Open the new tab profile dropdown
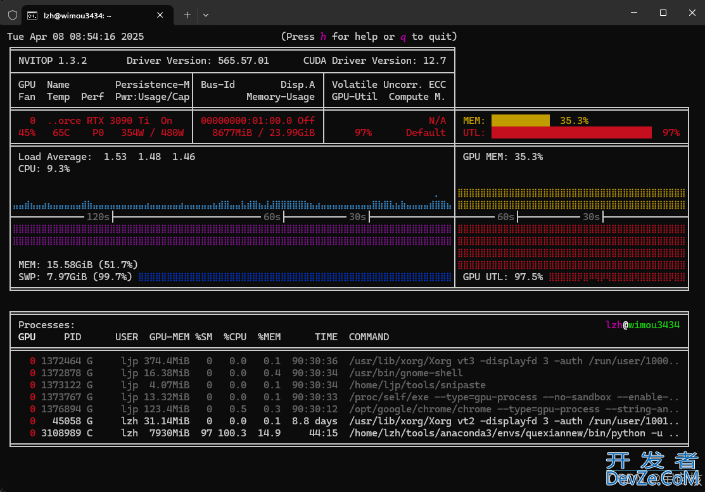This screenshot has height=492, width=705. pyautogui.click(x=206, y=15)
